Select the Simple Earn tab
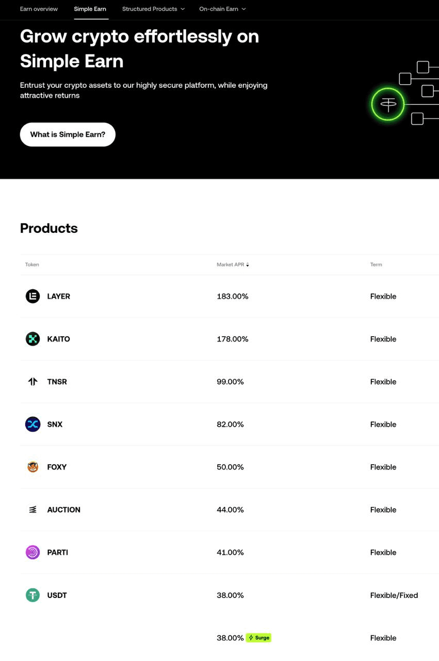439x661 pixels. click(x=90, y=9)
